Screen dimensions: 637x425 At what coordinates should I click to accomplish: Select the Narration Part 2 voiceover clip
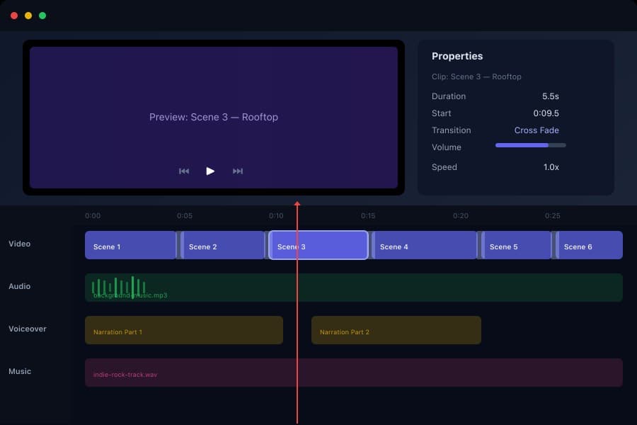[396, 330]
